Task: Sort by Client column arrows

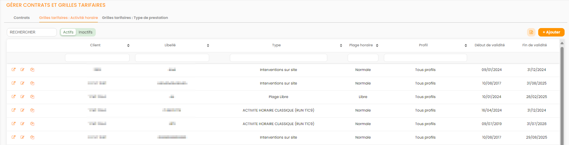Action: 128,45
